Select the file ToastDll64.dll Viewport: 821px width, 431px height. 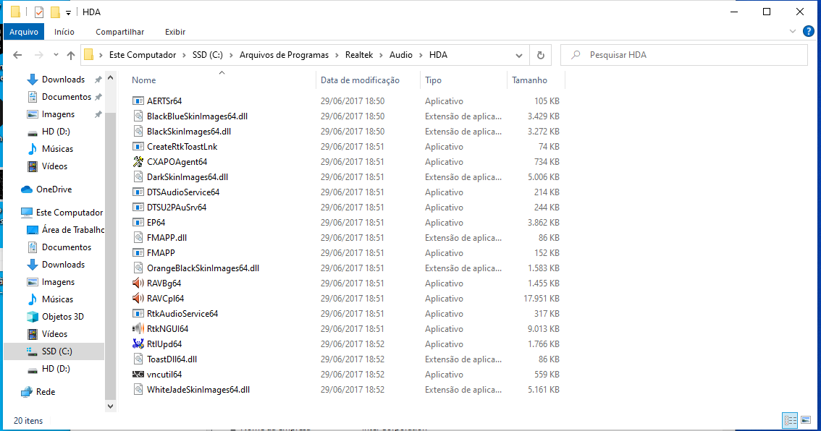point(172,359)
